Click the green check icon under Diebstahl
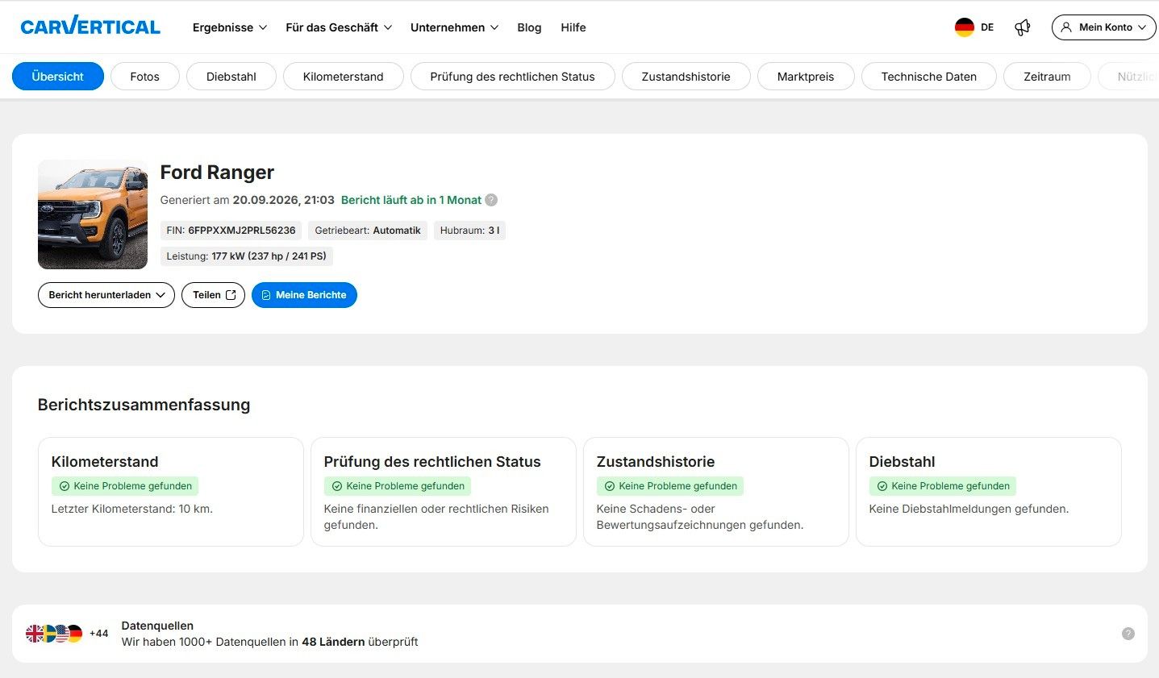This screenshot has width=1159, height=678. (x=882, y=486)
